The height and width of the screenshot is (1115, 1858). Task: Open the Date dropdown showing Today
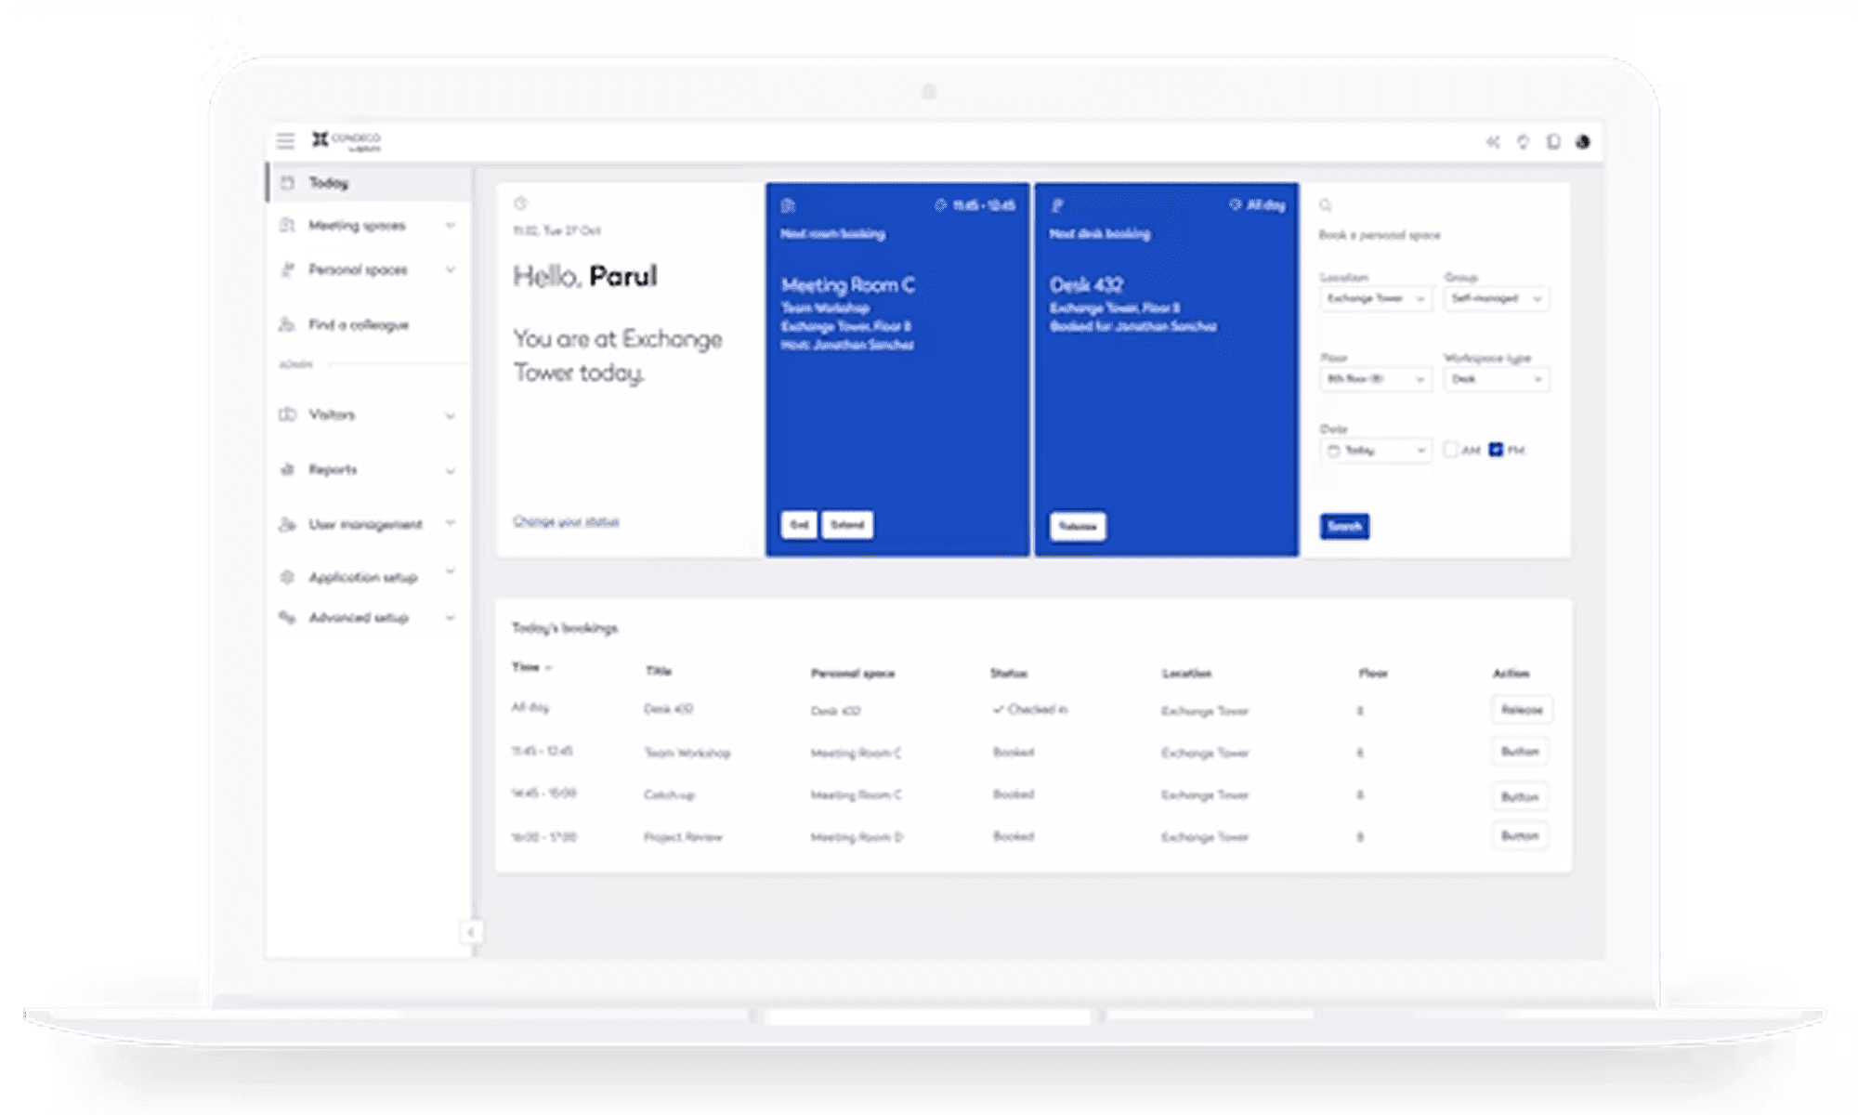[x=1376, y=450]
